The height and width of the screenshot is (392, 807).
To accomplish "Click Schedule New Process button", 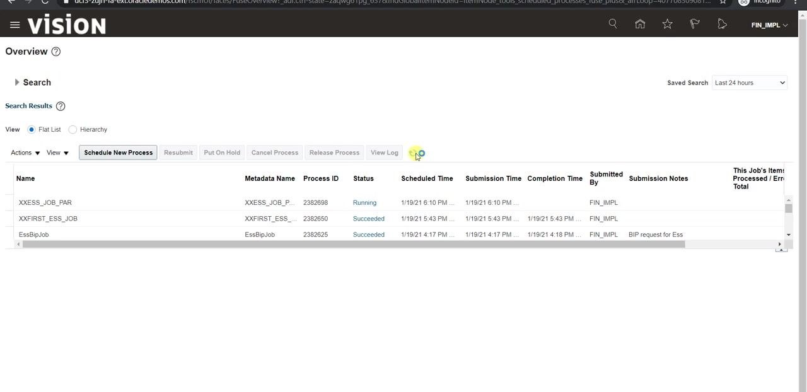I will pyautogui.click(x=118, y=153).
